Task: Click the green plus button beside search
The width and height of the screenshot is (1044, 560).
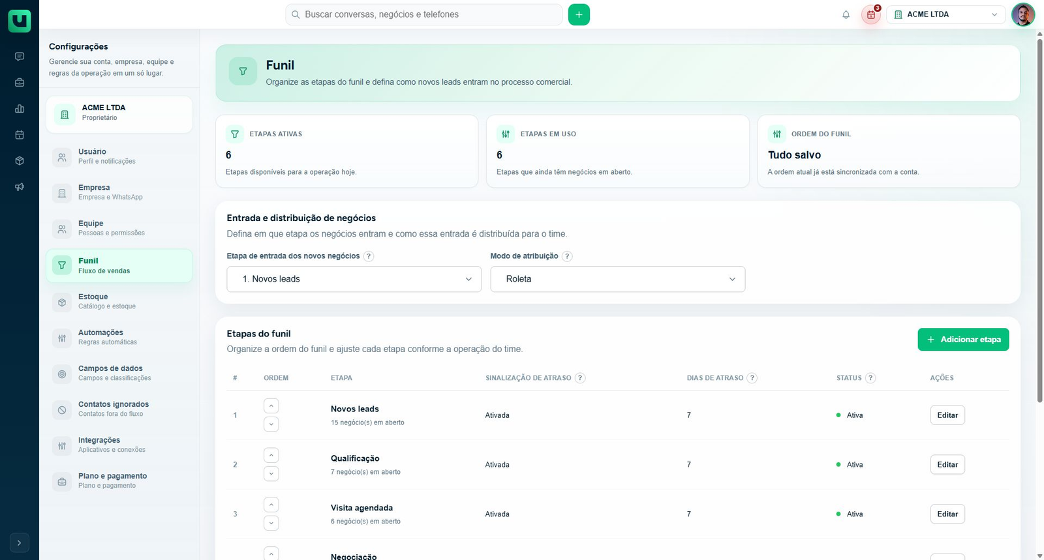Action: pos(579,14)
